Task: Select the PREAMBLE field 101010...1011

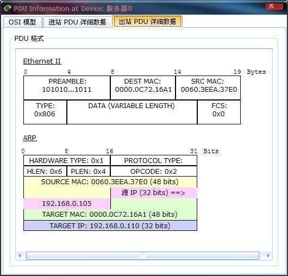Action: pos(67,88)
